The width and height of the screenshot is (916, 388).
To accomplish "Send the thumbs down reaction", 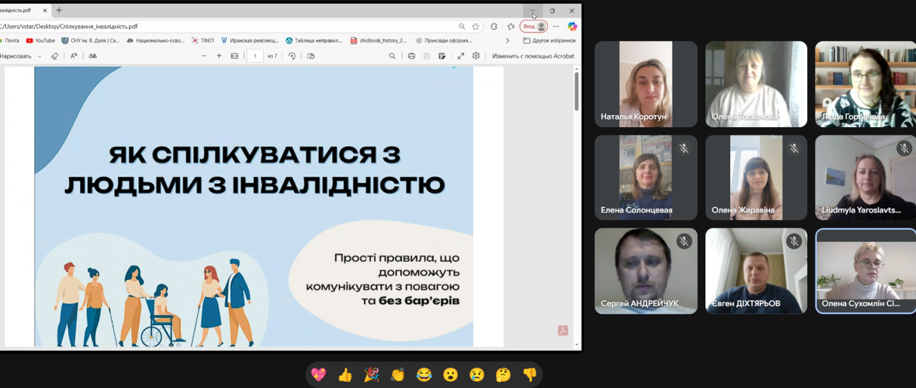I will (530, 375).
